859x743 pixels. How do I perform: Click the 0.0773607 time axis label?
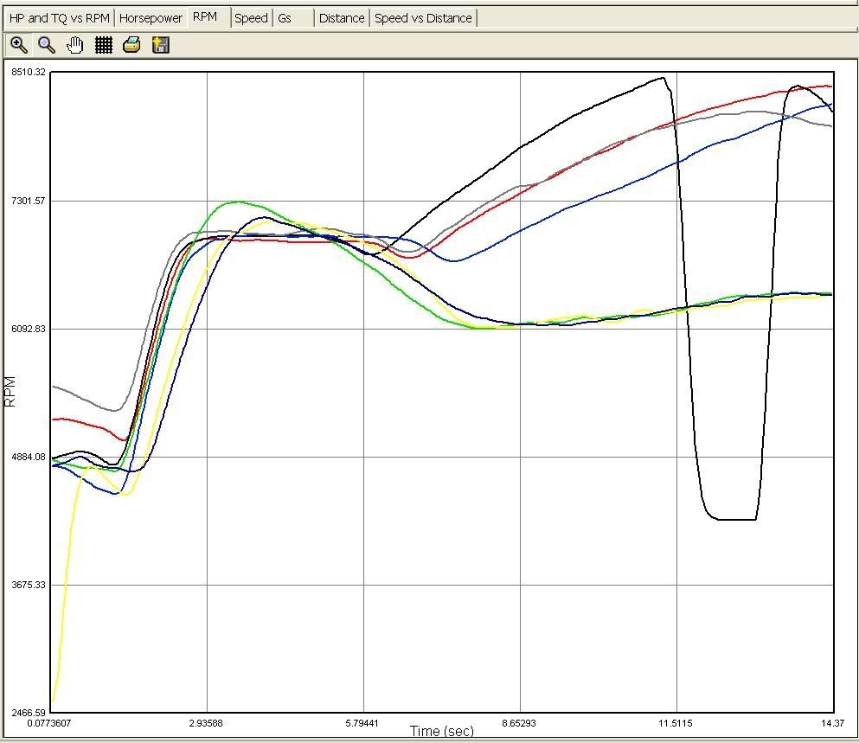49,723
